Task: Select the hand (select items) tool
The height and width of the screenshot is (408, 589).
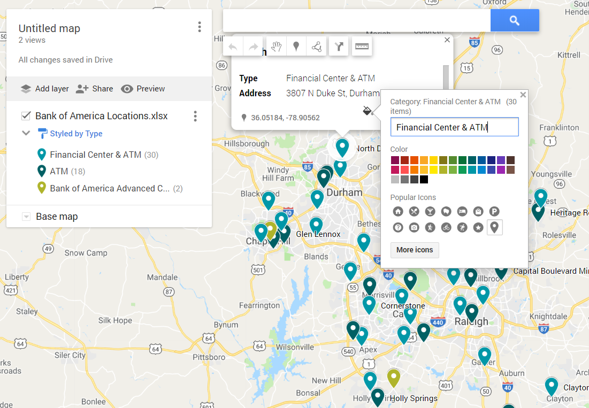Action: point(277,47)
